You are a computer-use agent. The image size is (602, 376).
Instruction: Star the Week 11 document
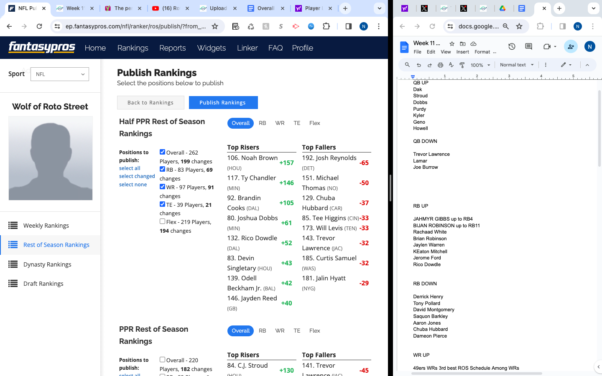point(452,43)
